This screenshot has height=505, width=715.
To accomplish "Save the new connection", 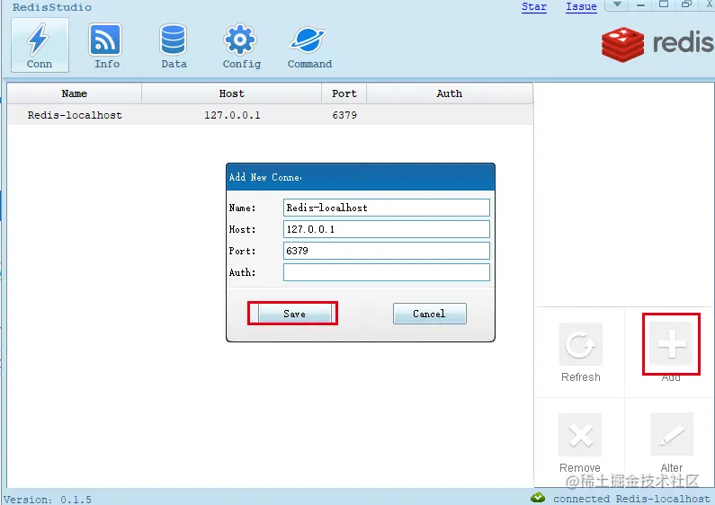I will tap(295, 314).
